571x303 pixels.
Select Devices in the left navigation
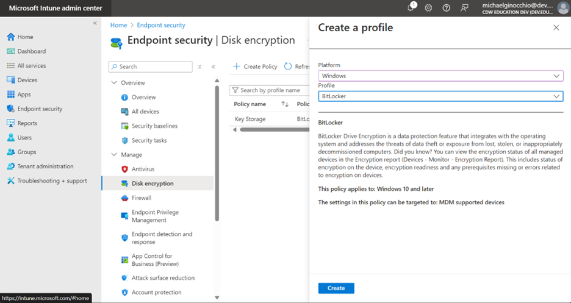coord(27,80)
